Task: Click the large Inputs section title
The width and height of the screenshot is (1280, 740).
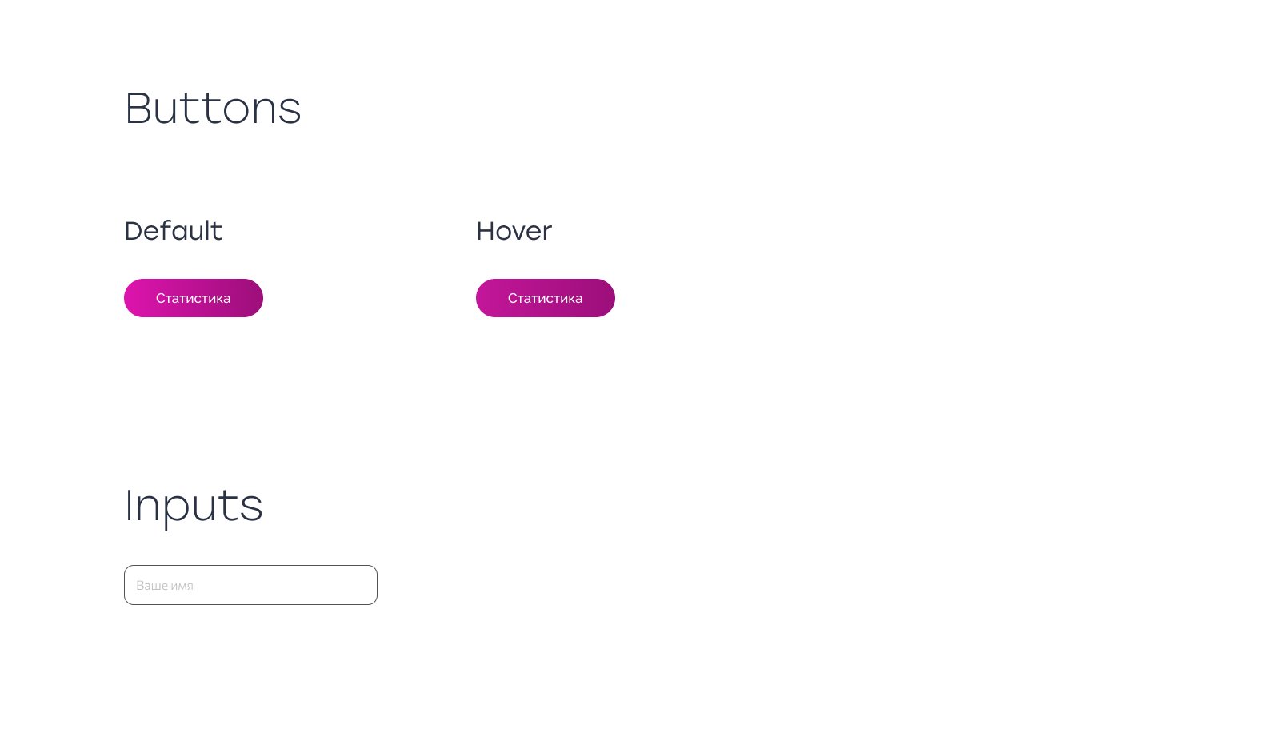Action: (194, 506)
